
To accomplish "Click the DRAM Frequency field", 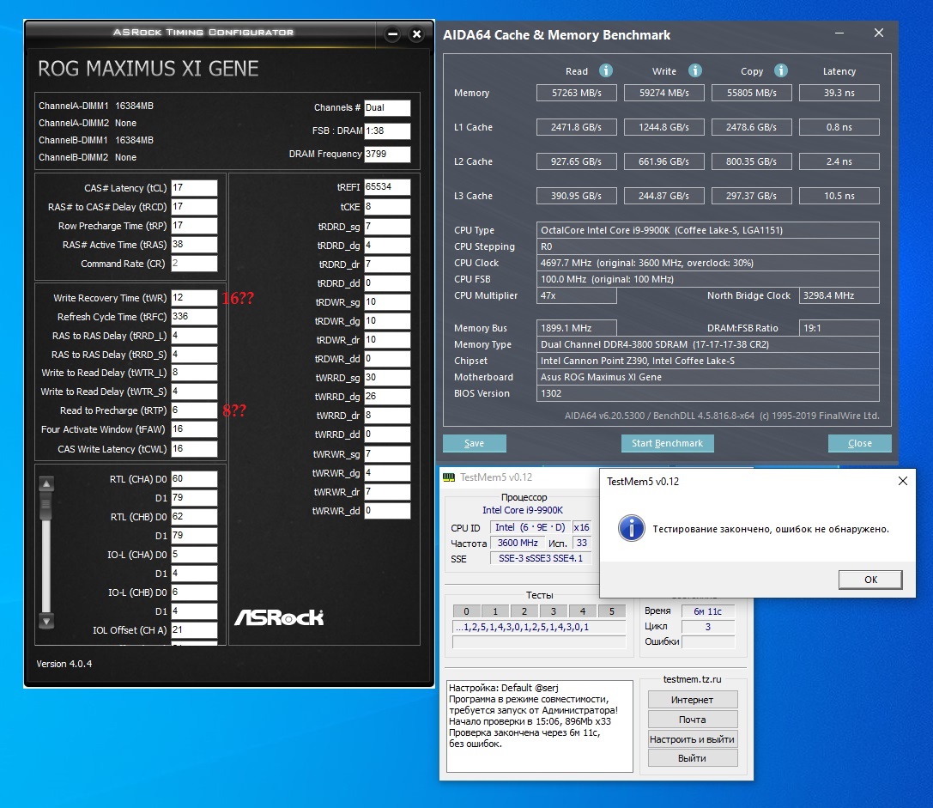I will (x=387, y=155).
